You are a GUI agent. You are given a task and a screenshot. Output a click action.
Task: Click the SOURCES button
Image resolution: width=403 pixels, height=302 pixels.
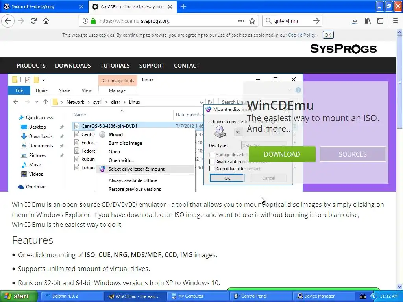click(x=353, y=154)
